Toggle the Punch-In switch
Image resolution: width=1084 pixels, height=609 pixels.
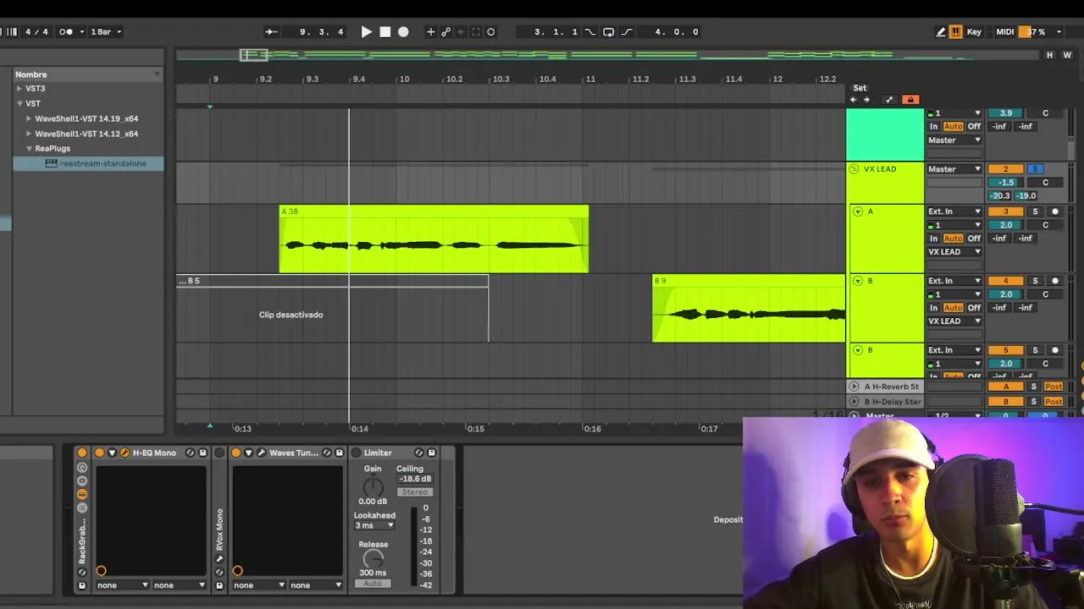tap(590, 32)
